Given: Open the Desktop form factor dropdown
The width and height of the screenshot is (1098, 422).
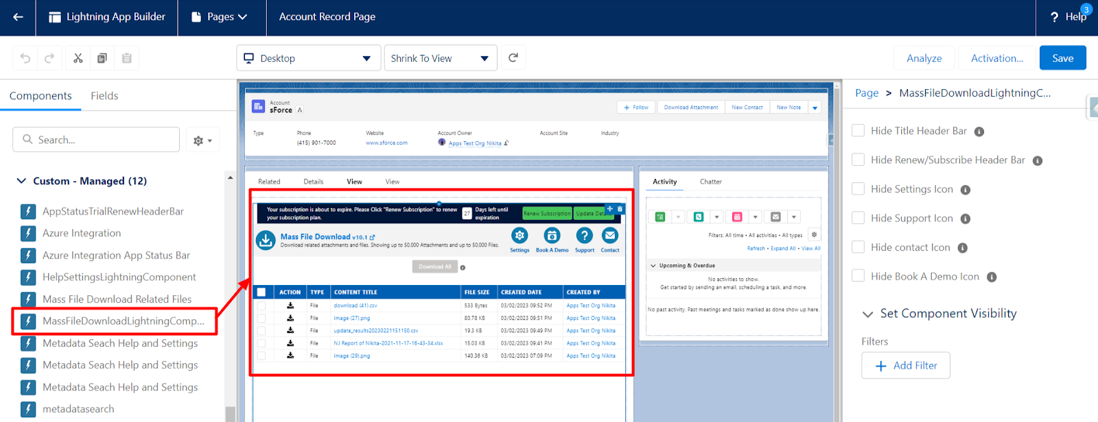Looking at the screenshot, I should pyautogui.click(x=309, y=58).
